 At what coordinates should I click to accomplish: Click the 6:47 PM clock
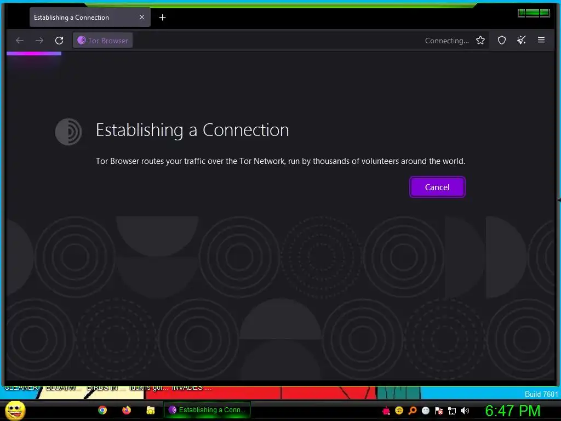tap(513, 411)
